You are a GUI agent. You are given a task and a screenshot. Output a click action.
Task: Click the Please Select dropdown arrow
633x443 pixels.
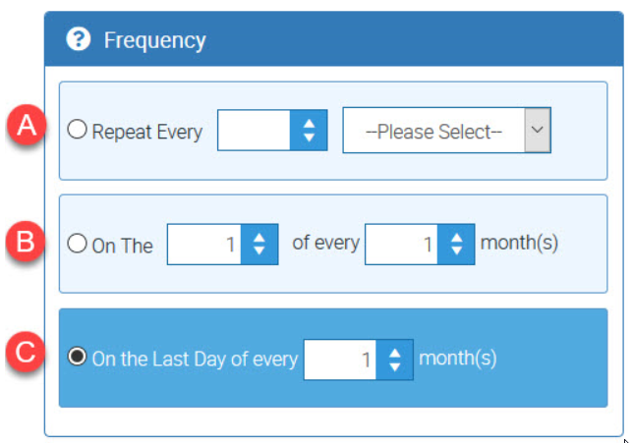coord(537,131)
